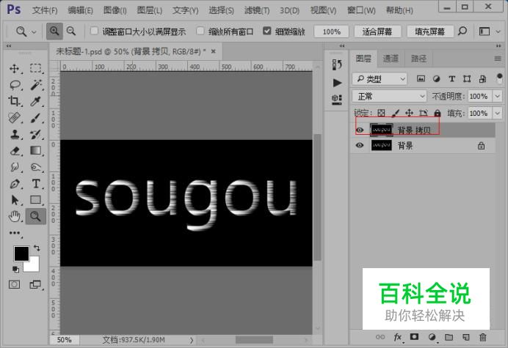
Task: Switch to the 路径 tab
Action: 418,59
